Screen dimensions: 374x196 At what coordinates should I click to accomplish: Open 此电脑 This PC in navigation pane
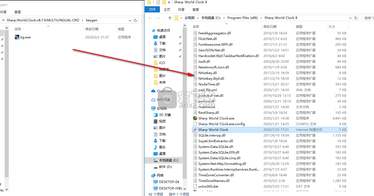click(x=159, y=108)
